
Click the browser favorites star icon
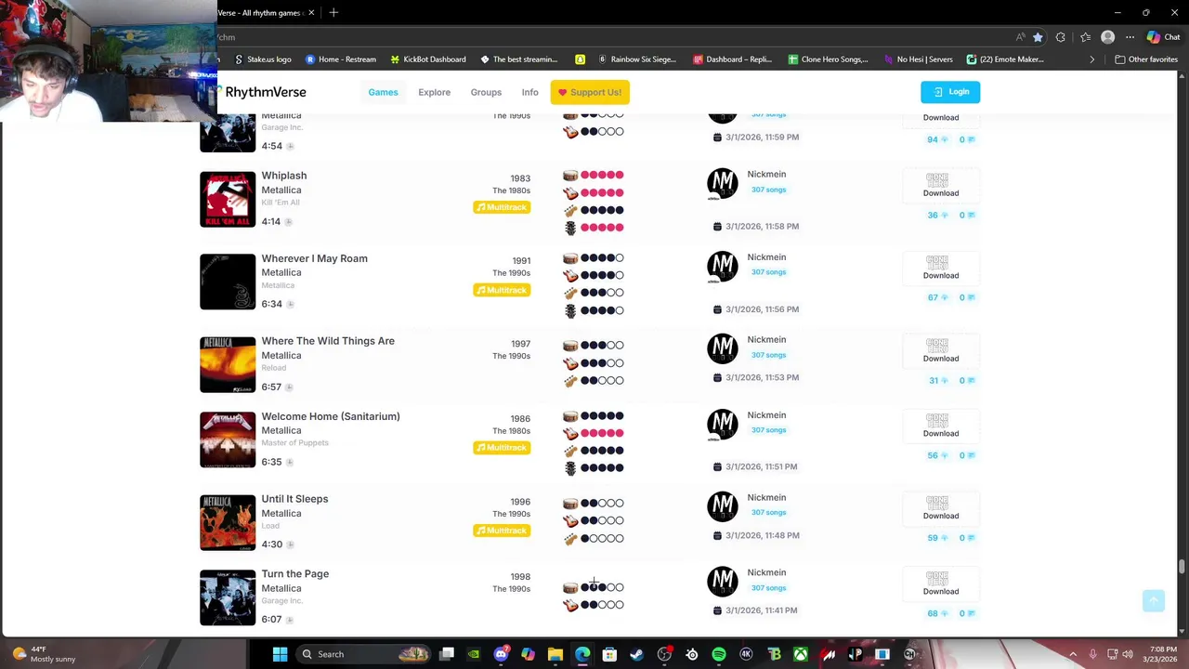click(1038, 37)
